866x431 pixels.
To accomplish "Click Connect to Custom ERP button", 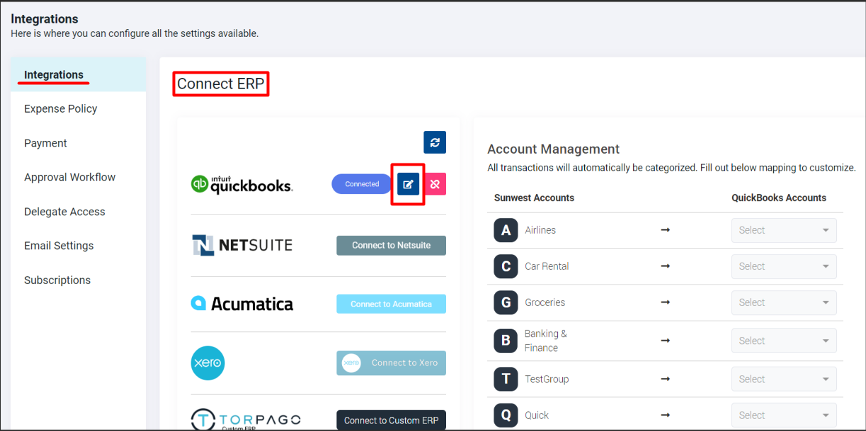I will [391, 420].
